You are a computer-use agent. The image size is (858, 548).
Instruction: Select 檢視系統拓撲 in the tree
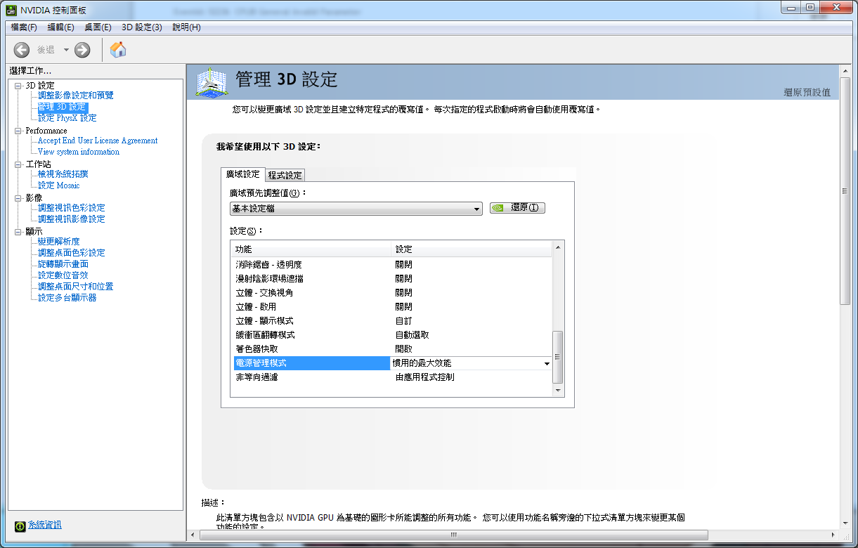click(x=63, y=174)
